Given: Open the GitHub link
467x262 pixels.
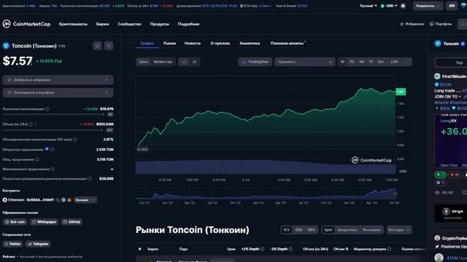Looking at the screenshot, I should coord(72,222).
